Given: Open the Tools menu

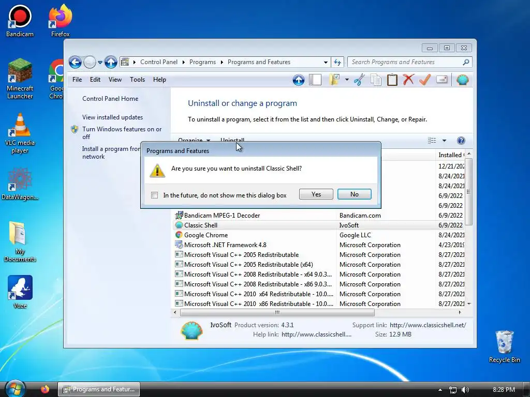Looking at the screenshot, I should point(137,80).
